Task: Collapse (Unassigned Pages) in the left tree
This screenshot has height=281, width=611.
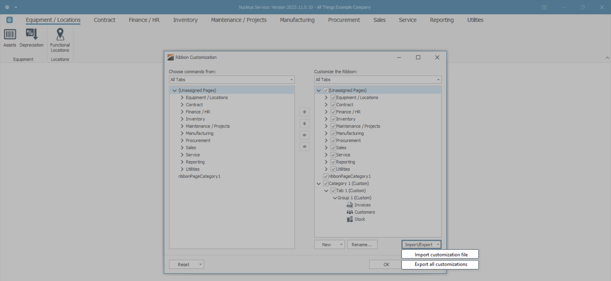Action: pos(174,90)
